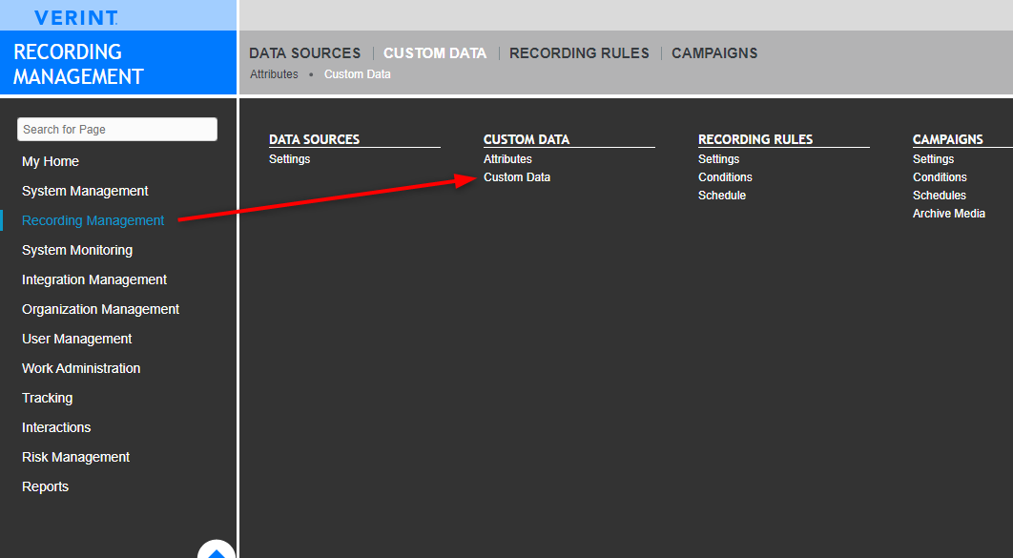
Task: Open Organization Management page
Action: (x=100, y=310)
